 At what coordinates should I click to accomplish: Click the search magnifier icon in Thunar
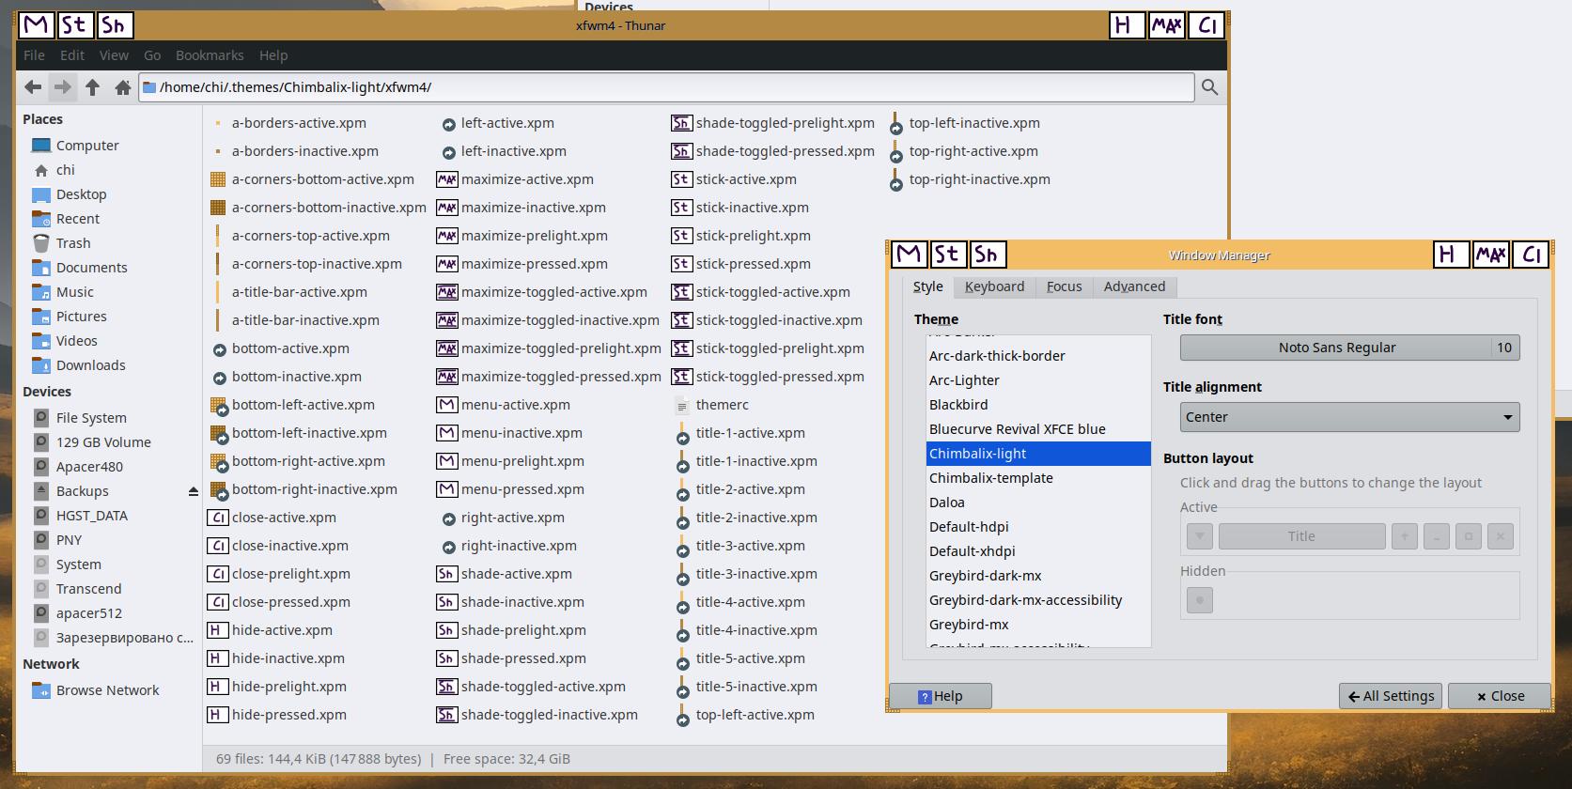(1210, 87)
